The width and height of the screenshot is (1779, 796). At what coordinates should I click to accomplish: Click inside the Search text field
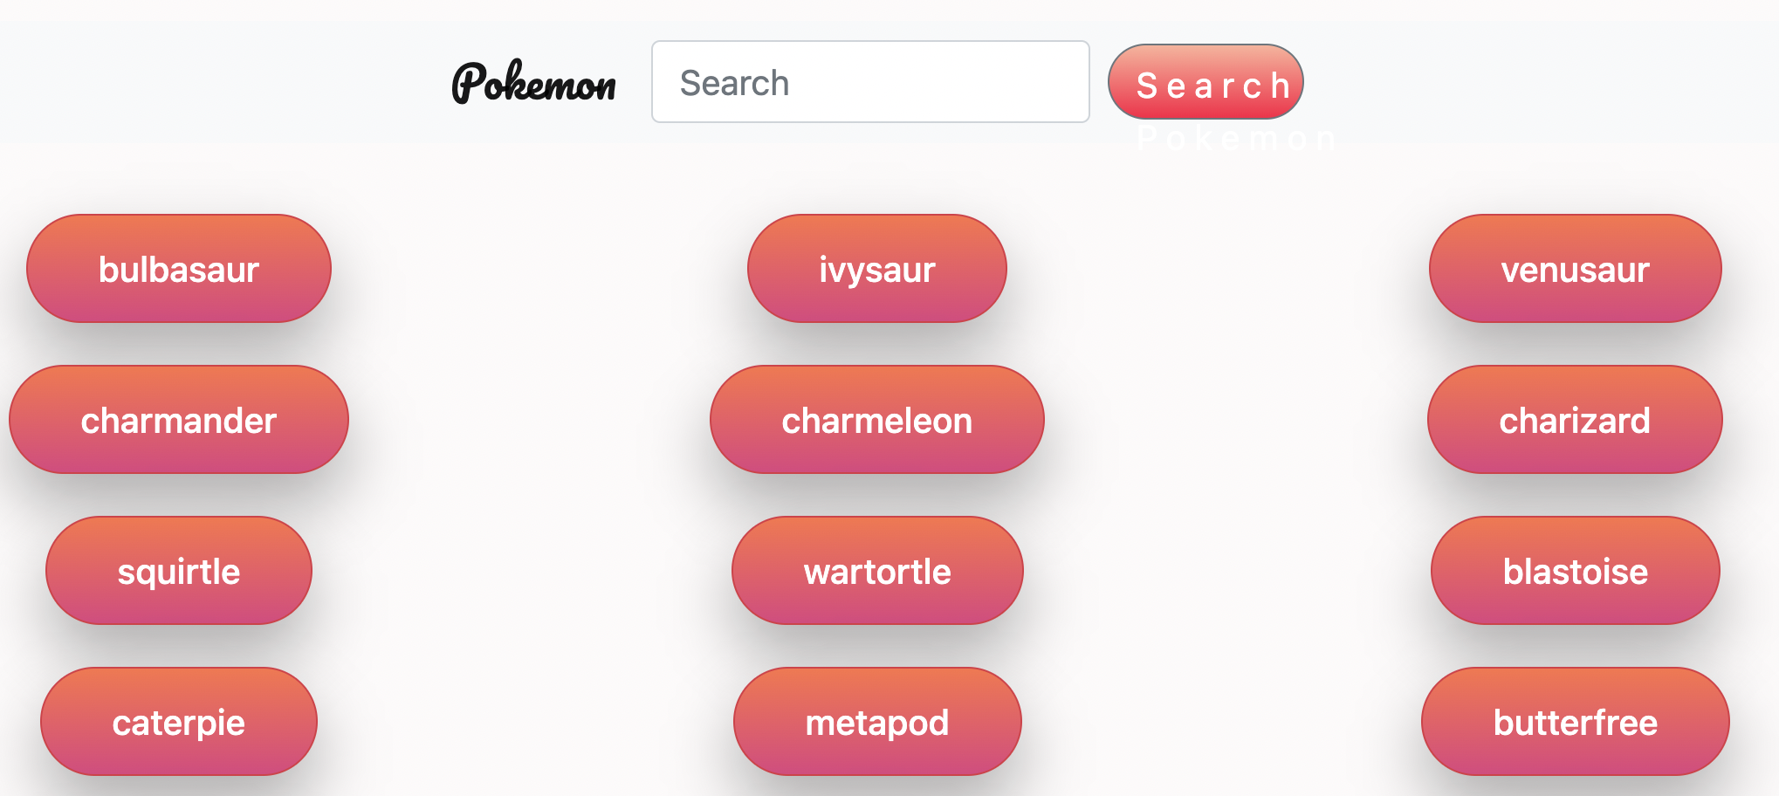pyautogui.click(x=869, y=81)
